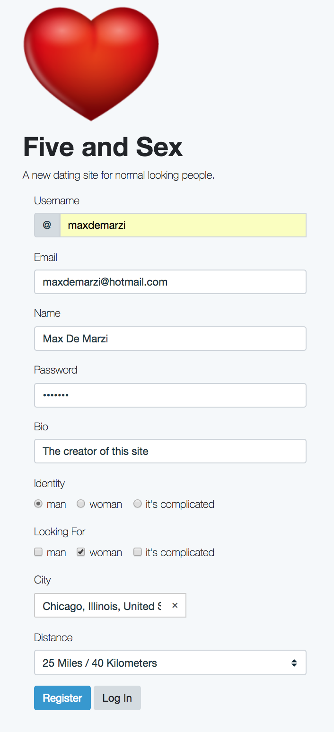Click the @ symbol before the username field
Image resolution: width=334 pixels, height=732 pixels.
[47, 225]
